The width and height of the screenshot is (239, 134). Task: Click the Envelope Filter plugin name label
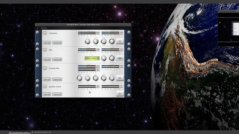[54, 68]
